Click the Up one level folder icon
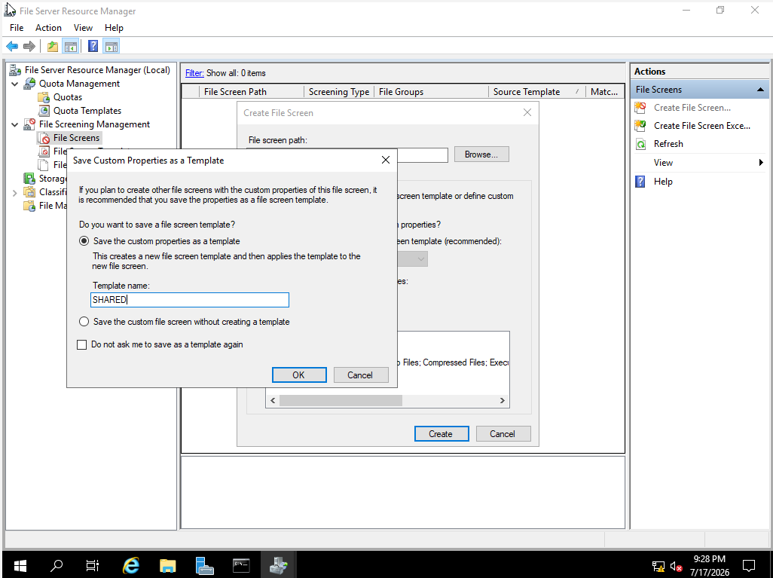 point(52,47)
